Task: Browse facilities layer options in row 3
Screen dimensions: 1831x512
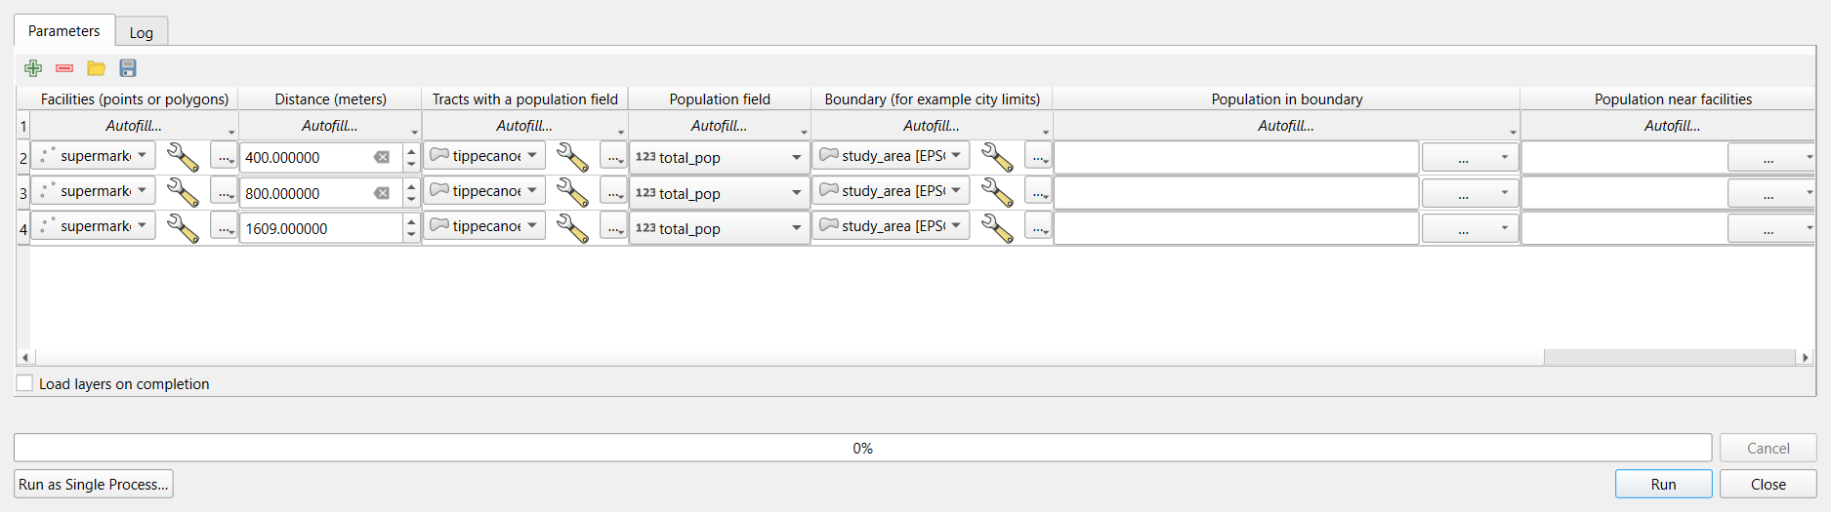Action: 225,192
